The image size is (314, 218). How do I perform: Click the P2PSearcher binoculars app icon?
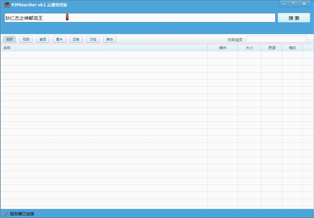7,5
